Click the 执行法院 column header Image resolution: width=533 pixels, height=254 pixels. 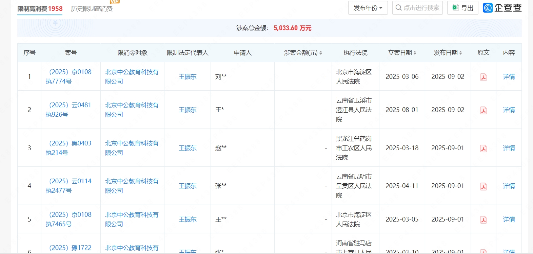pyautogui.click(x=355, y=53)
